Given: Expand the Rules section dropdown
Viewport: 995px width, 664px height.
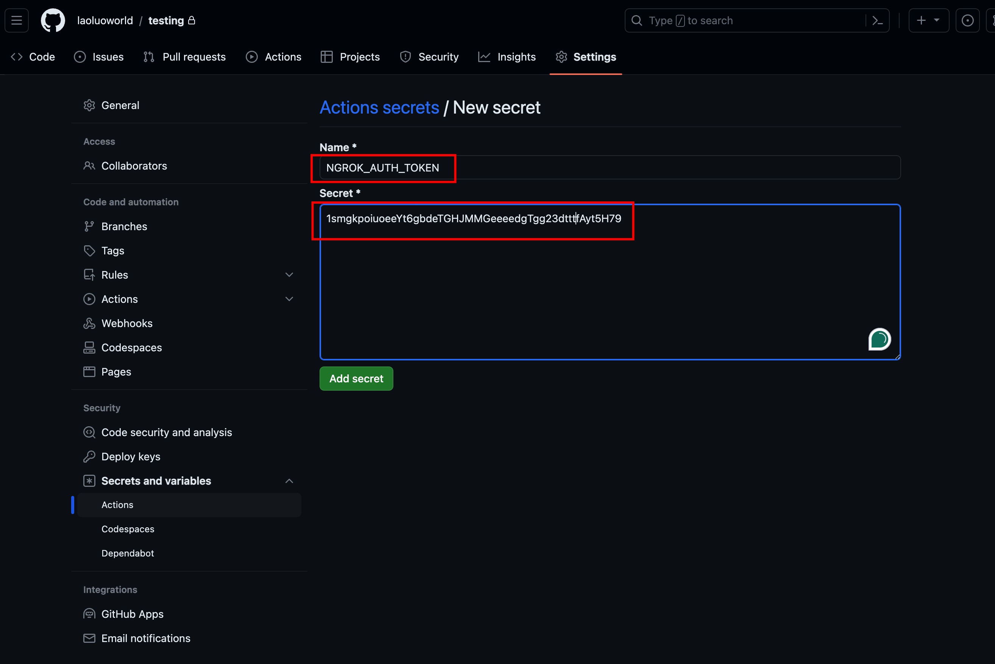Looking at the screenshot, I should 289,275.
